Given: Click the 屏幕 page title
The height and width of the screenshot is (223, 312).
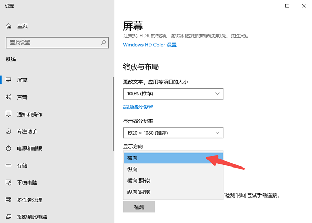Looking at the screenshot, I should pos(133,26).
